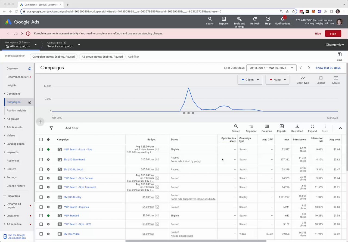Click the Save workspace filter icon

pos(339,55)
